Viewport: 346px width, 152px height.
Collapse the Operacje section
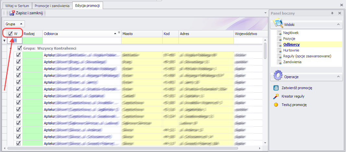[x=338, y=77]
